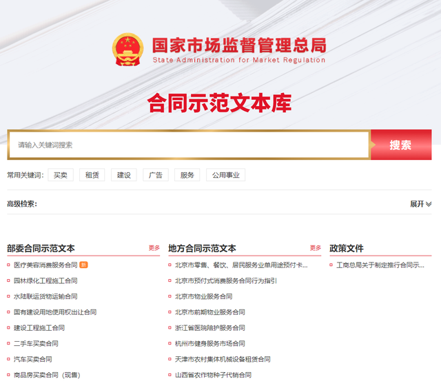Select the 租赁 keyword tag

pyautogui.click(x=92, y=175)
